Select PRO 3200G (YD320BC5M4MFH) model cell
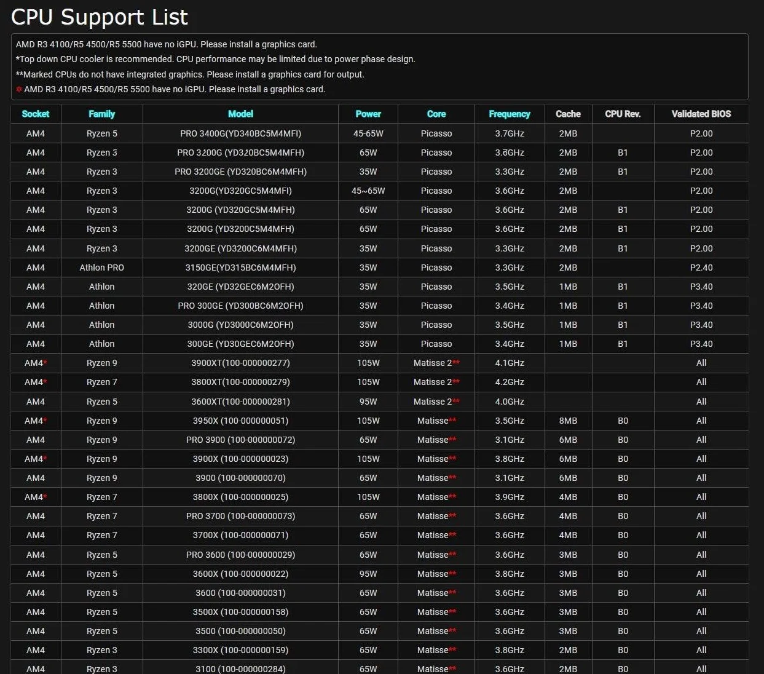This screenshot has width=764, height=674. coord(240,153)
